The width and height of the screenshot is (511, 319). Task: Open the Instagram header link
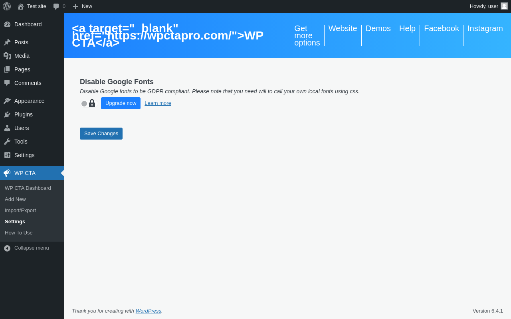[x=485, y=28]
